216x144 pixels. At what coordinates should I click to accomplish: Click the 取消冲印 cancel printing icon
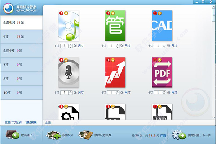(12, 135)
